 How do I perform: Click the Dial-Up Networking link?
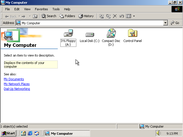point(17,89)
